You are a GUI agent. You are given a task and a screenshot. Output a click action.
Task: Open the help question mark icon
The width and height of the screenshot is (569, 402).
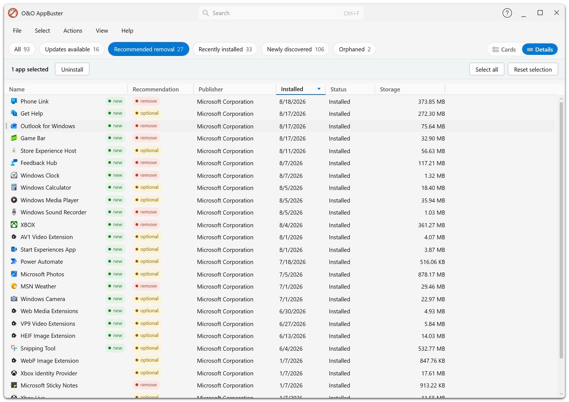coord(507,13)
